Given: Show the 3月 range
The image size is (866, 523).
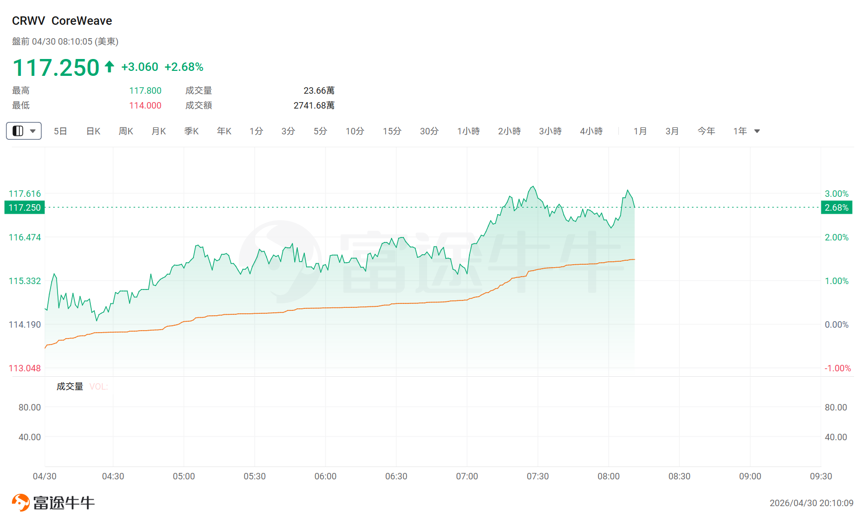Looking at the screenshot, I should 672,131.
